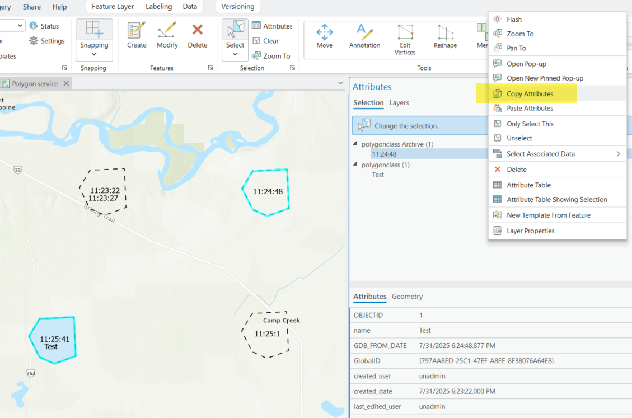Choose Only Select This

click(x=558, y=124)
